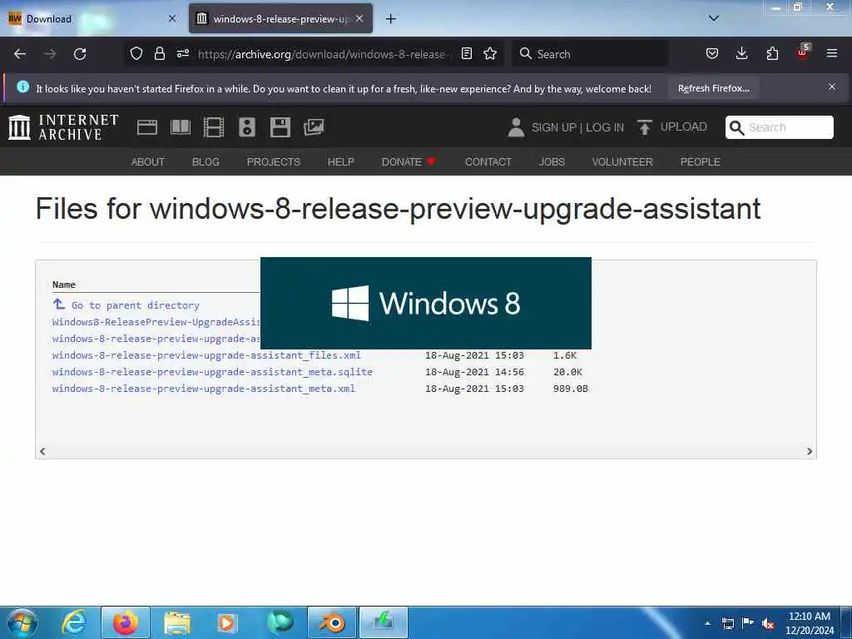Open the Windows Start orb
Screen dimensions: 852x639
[x=22, y=622]
